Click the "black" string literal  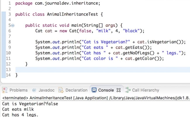click(131, 31)
